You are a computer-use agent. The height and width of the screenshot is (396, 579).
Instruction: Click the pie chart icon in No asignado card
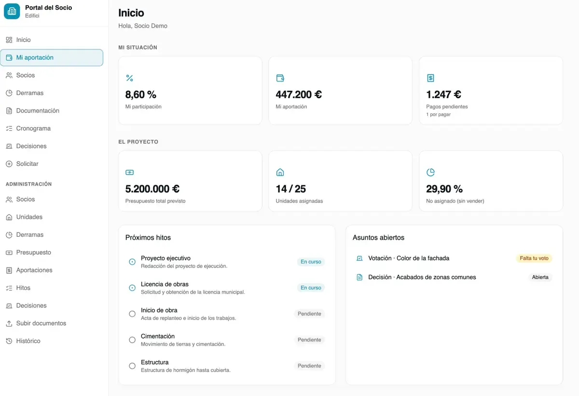430,172
